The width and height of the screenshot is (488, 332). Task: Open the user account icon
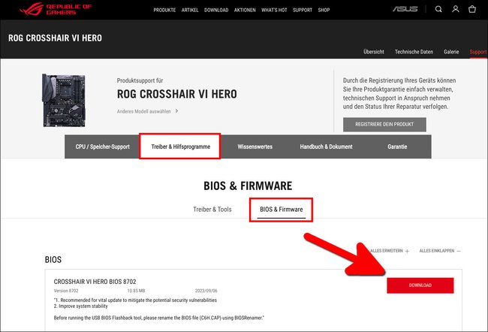click(x=455, y=9)
